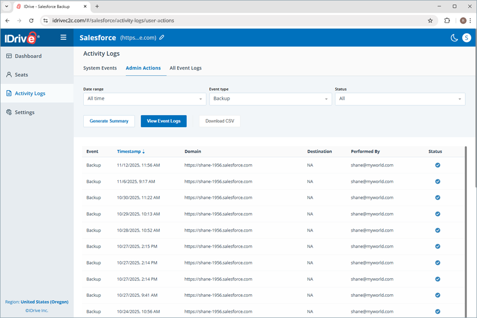The image size is (477, 318).
Task: Sort by the Timestamp column header
Action: [x=130, y=152]
